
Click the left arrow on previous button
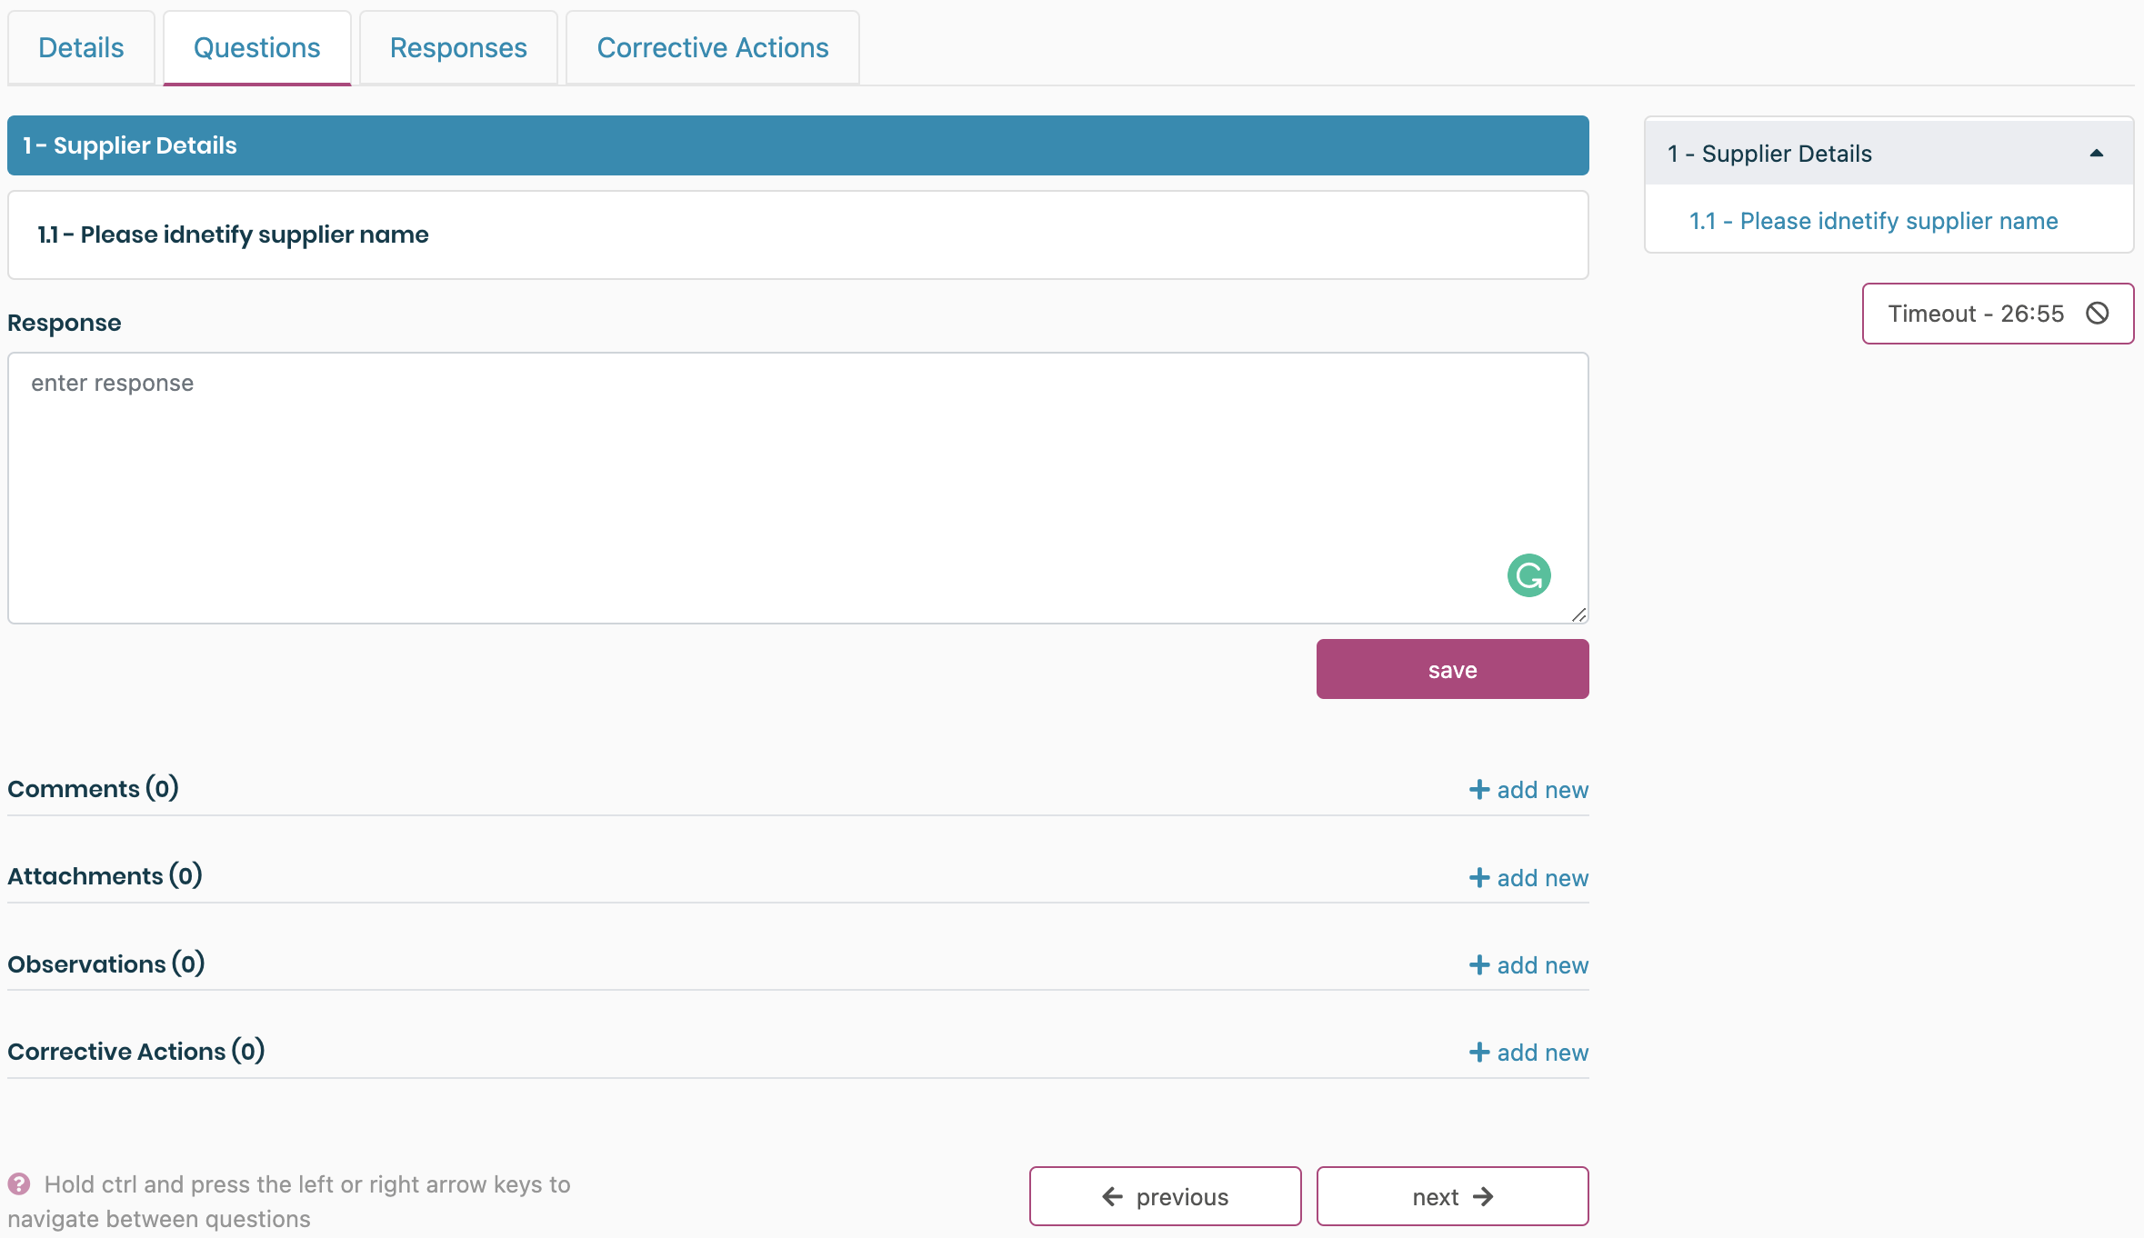1112,1197
